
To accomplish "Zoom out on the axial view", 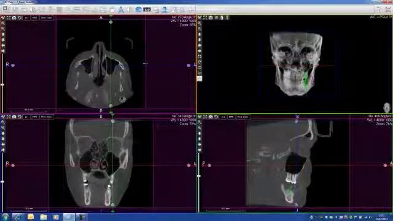I will (3, 29).
